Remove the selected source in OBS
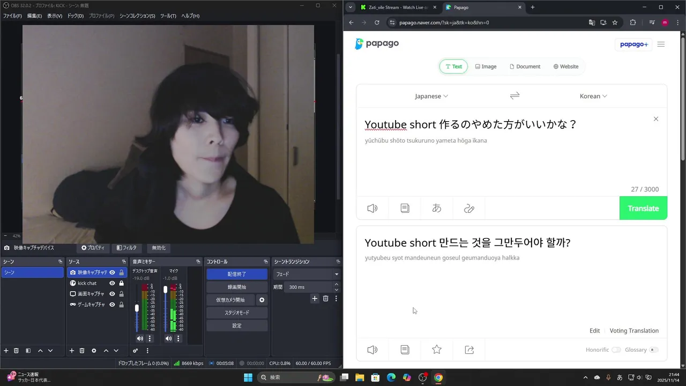Screen dimensions: 686x386 click(82, 351)
